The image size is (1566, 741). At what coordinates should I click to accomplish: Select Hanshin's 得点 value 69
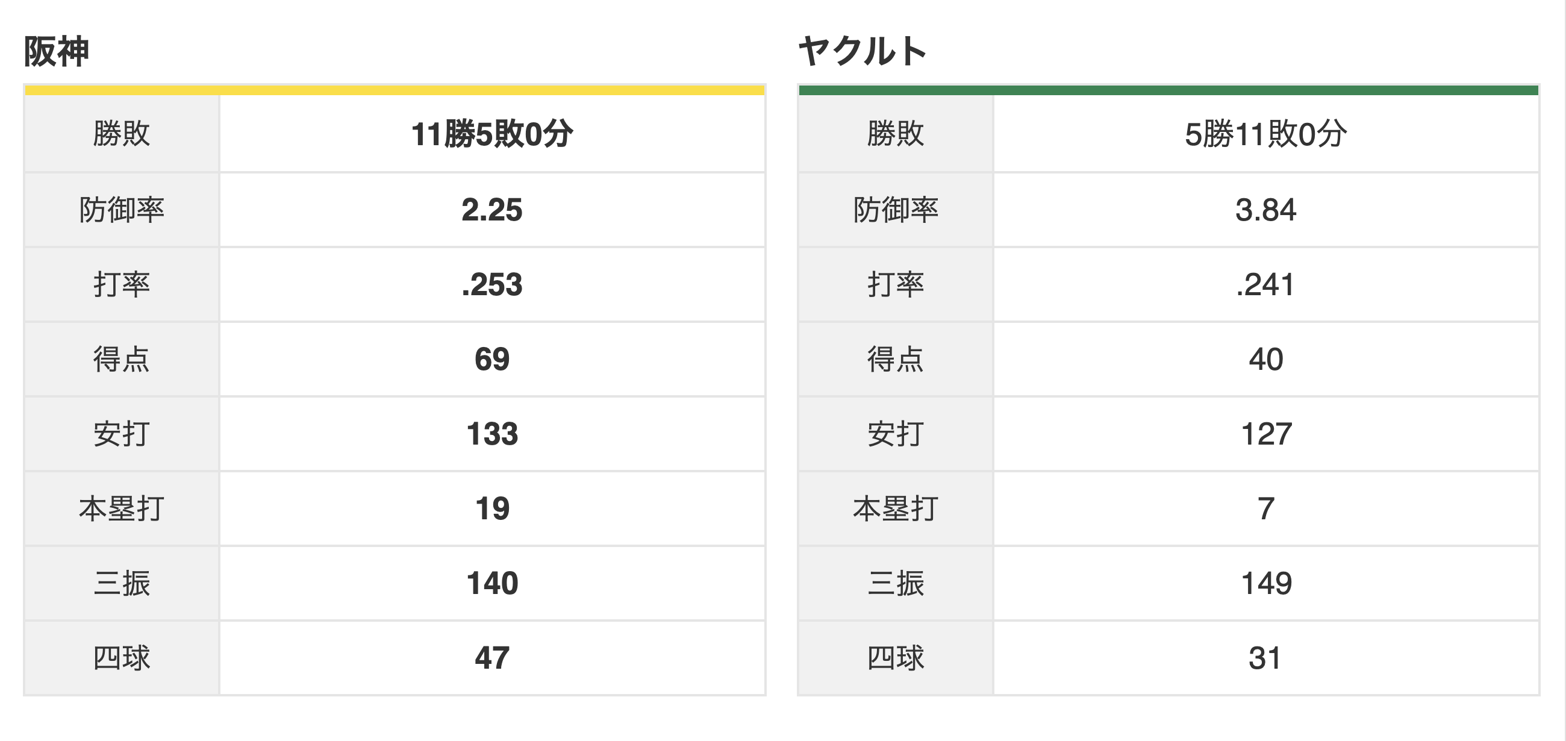coord(492,359)
